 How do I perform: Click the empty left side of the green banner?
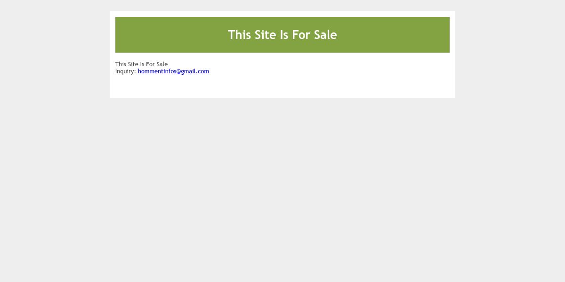(x=169, y=35)
